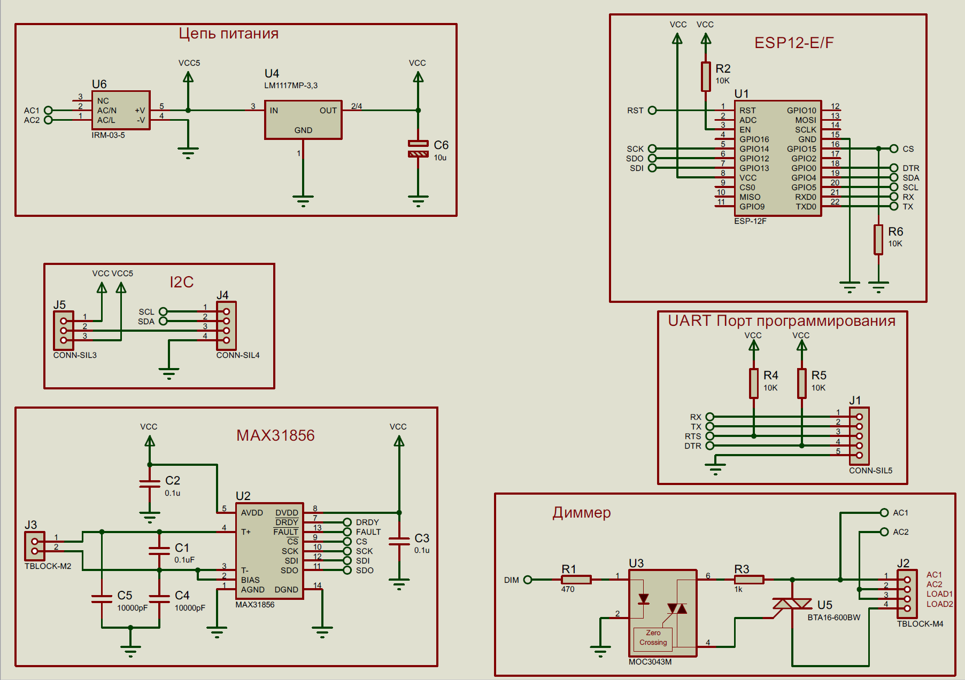Select the U2 MAX31856 chip body

click(269, 551)
